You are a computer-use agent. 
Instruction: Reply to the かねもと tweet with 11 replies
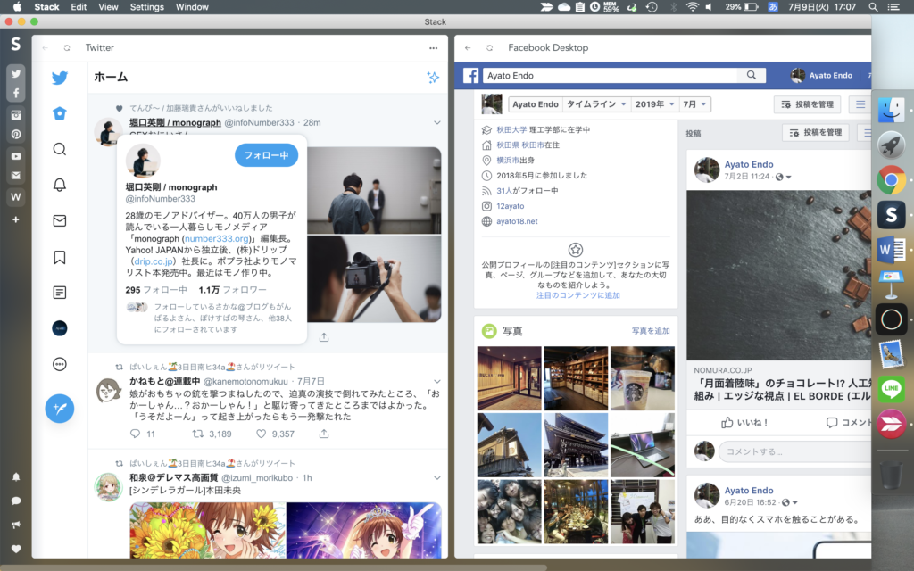(x=136, y=434)
